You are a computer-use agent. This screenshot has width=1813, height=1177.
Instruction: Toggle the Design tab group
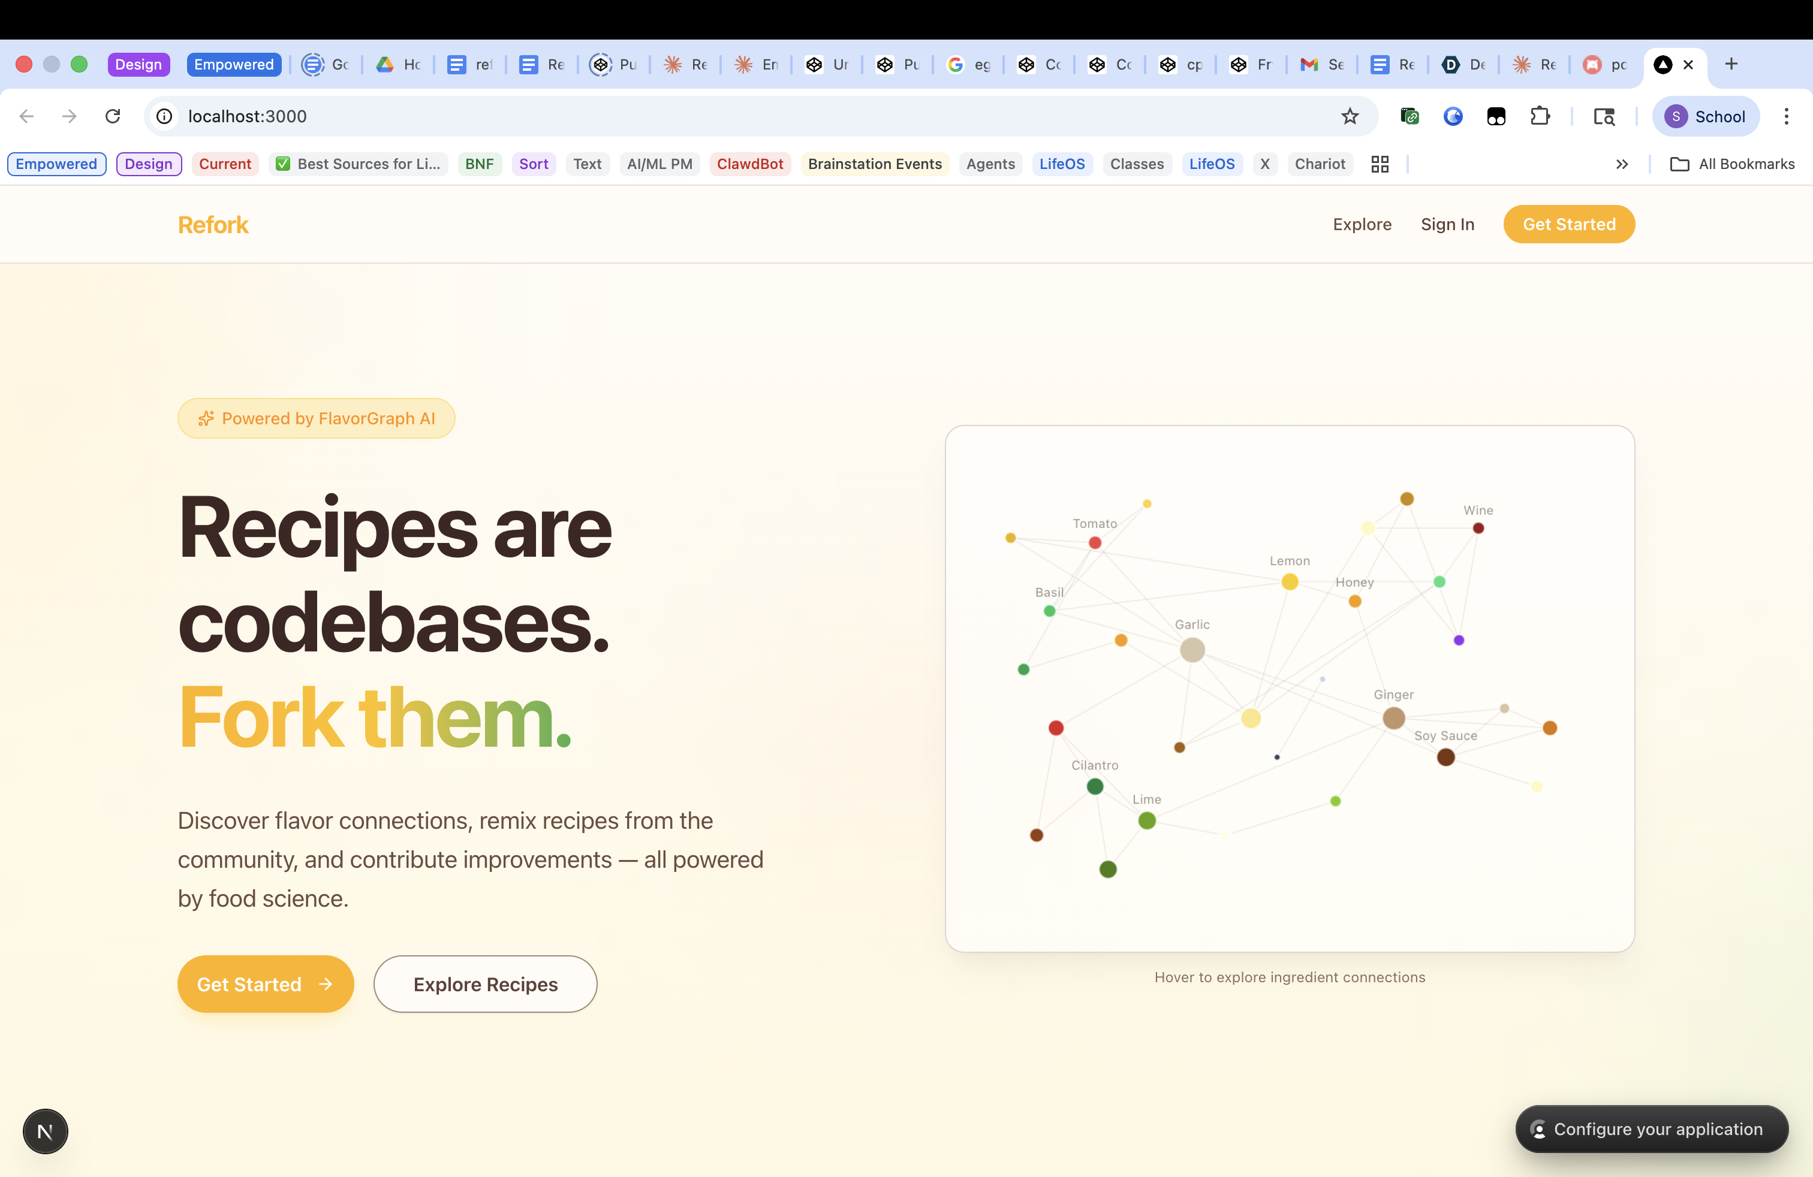(138, 64)
